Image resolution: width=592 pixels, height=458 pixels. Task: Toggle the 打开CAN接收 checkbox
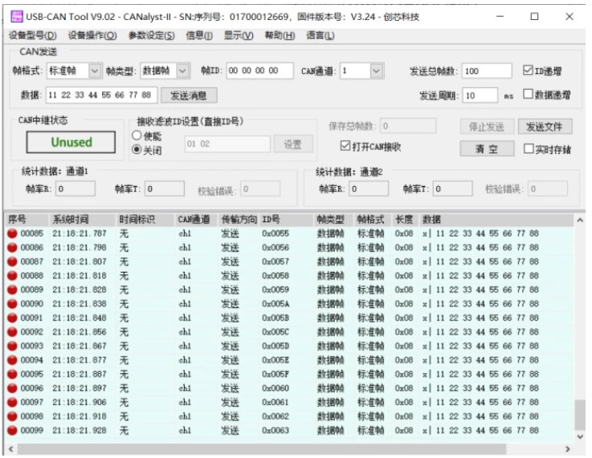[345, 146]
